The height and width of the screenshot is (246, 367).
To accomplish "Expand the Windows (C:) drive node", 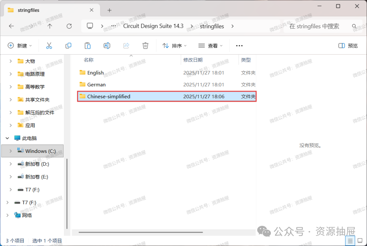I will tap(11, 151).
